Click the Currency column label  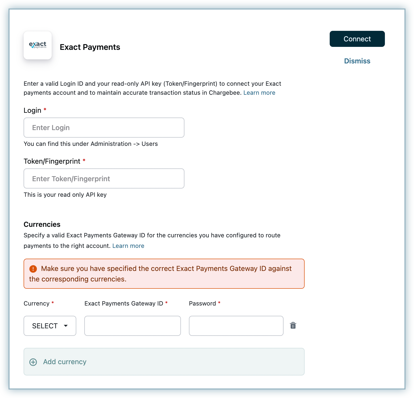pos(36,304)
